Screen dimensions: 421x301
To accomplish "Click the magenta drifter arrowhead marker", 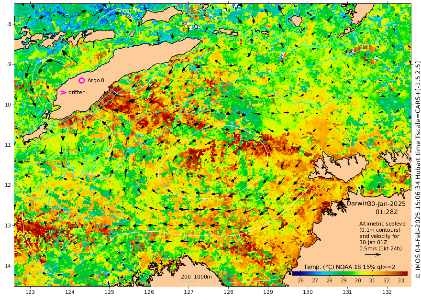I will pos(63,93).
